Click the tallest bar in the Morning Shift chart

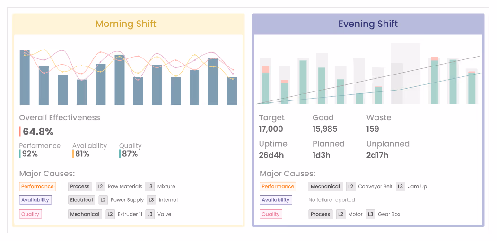(25, 77)
